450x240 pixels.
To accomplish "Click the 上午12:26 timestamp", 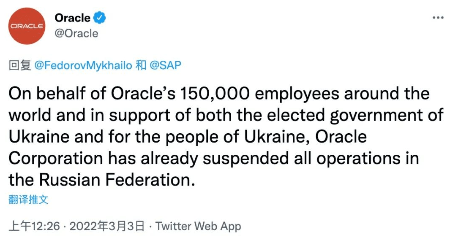I will tap(34, 226).
